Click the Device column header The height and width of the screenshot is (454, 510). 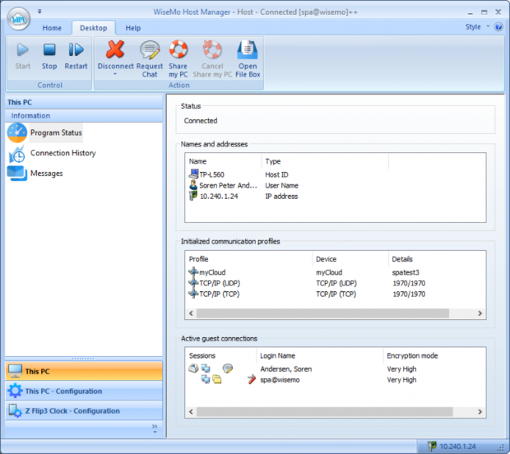pyautogui.click(x=350, y=259)
